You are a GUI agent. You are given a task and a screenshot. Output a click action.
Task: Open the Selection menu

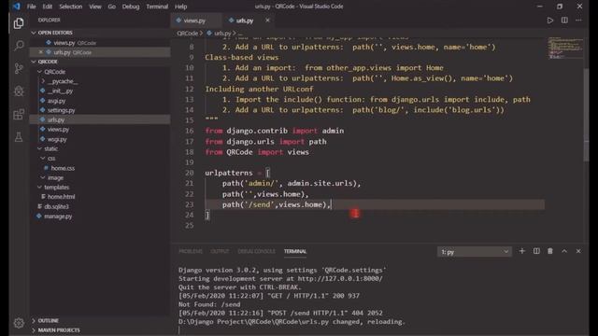click(71, 7)
